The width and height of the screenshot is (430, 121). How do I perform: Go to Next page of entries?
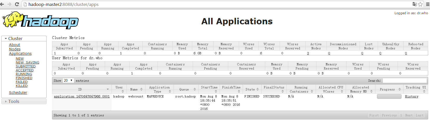[x=409, y=115]
